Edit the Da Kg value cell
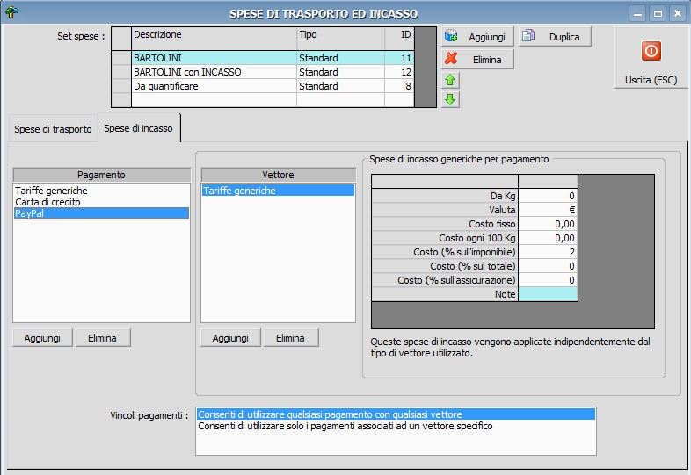691x475 pixels. pos(548,196)
